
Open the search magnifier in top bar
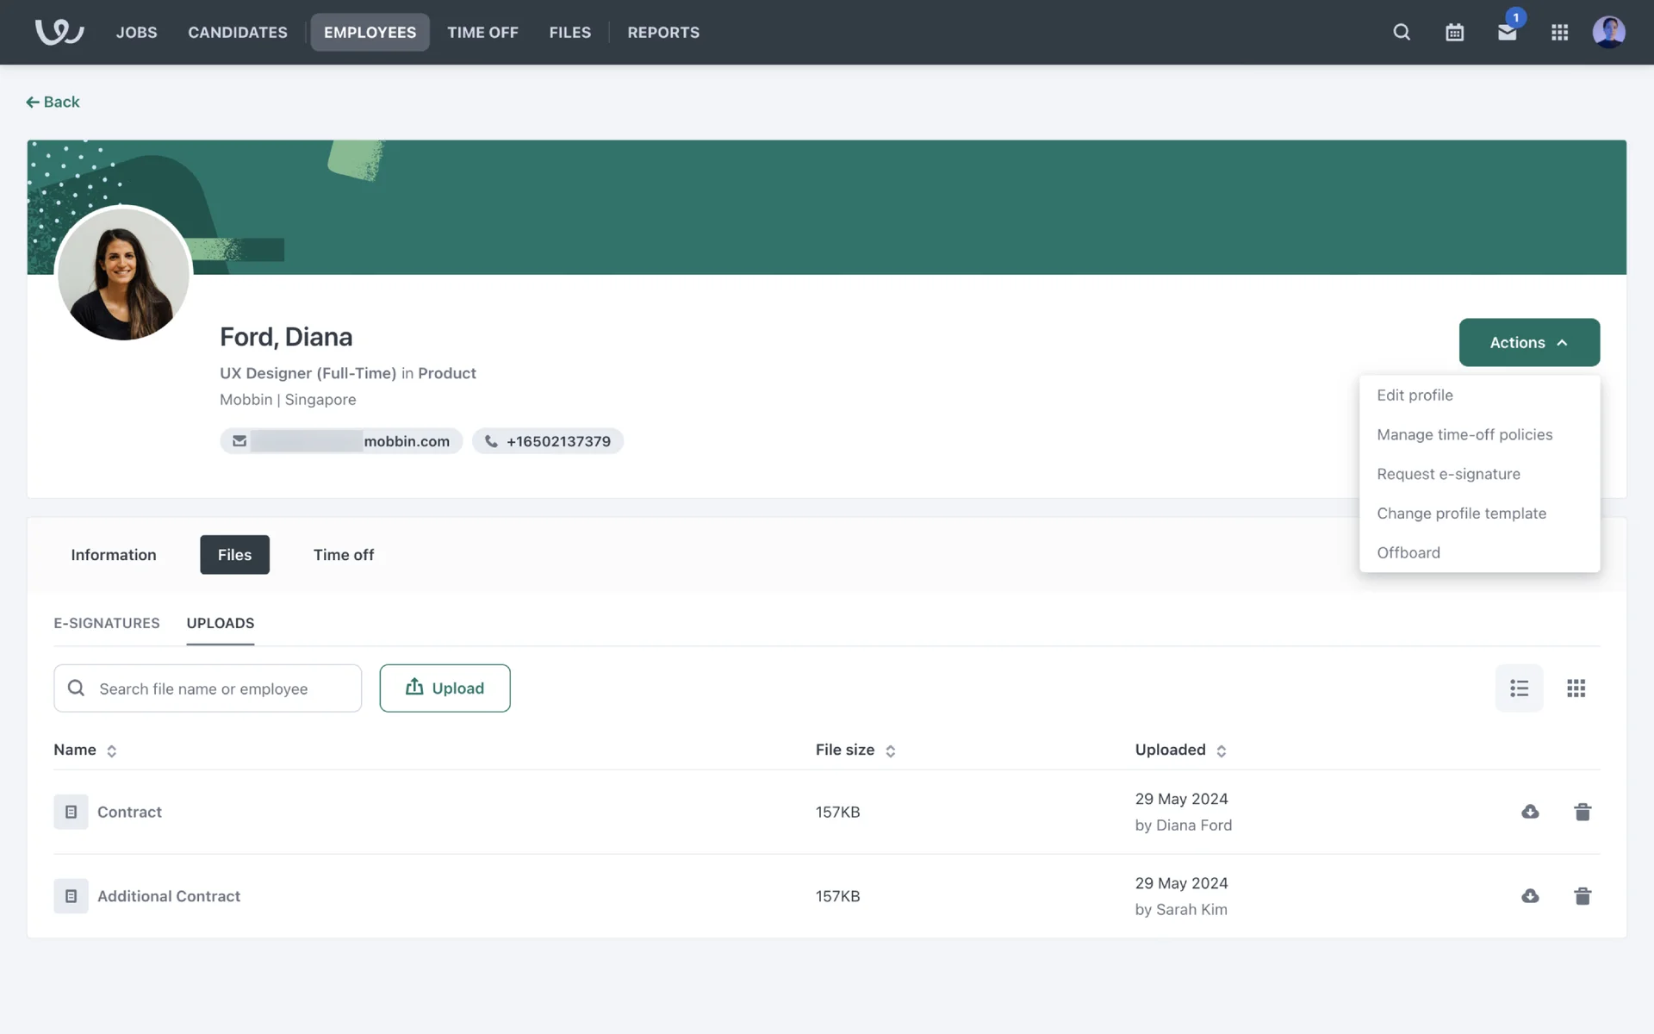(1402, 33)
